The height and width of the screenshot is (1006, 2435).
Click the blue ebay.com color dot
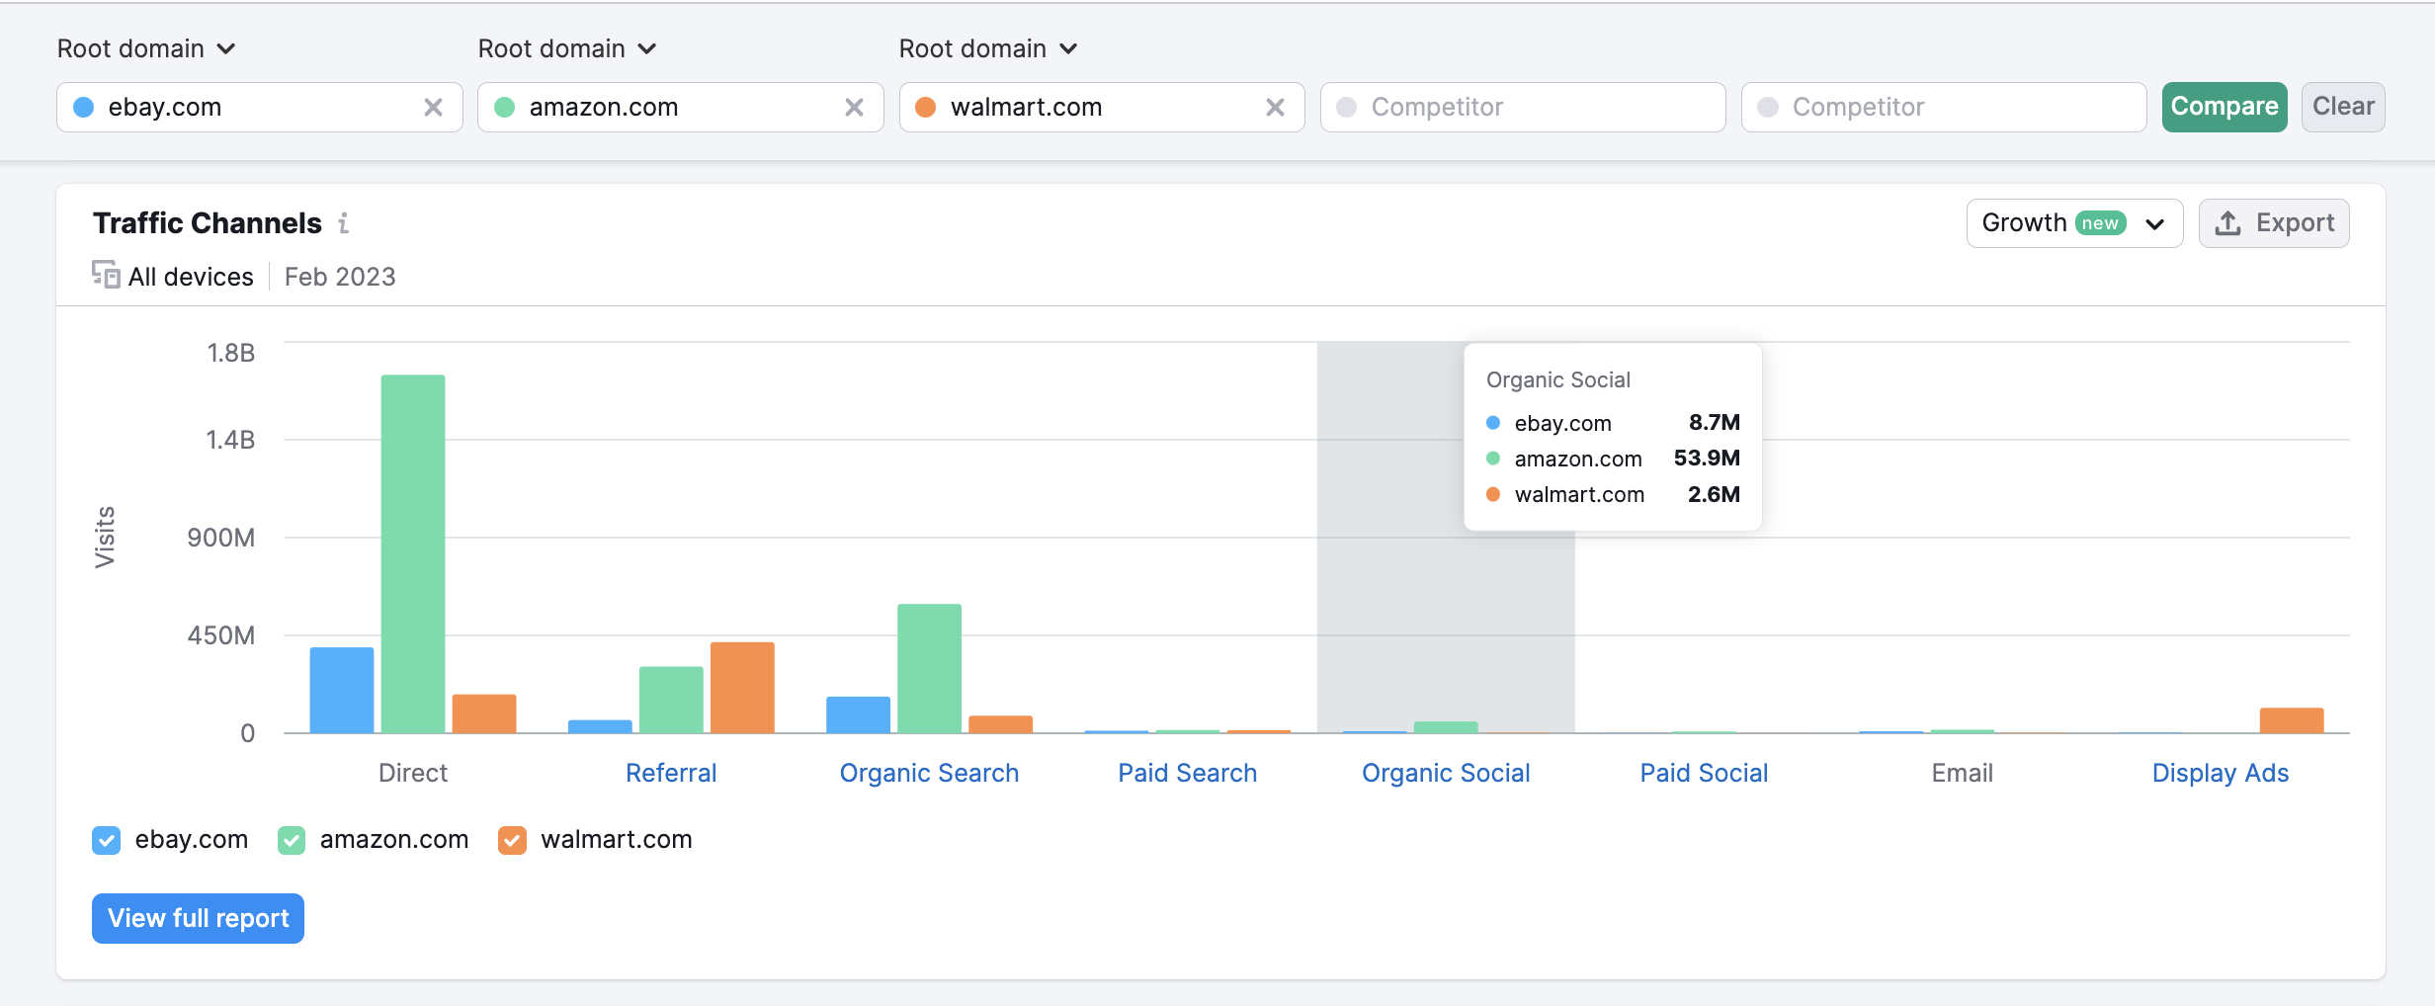point(84,107)
